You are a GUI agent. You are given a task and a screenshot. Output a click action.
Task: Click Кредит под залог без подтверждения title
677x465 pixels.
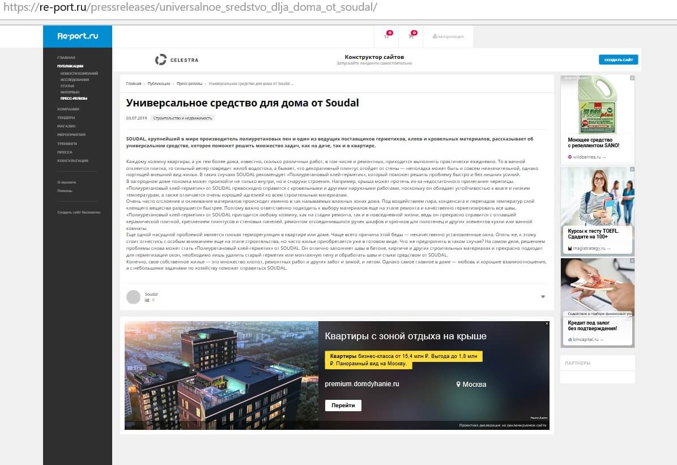pyautogui.click(x=593, y=326)
